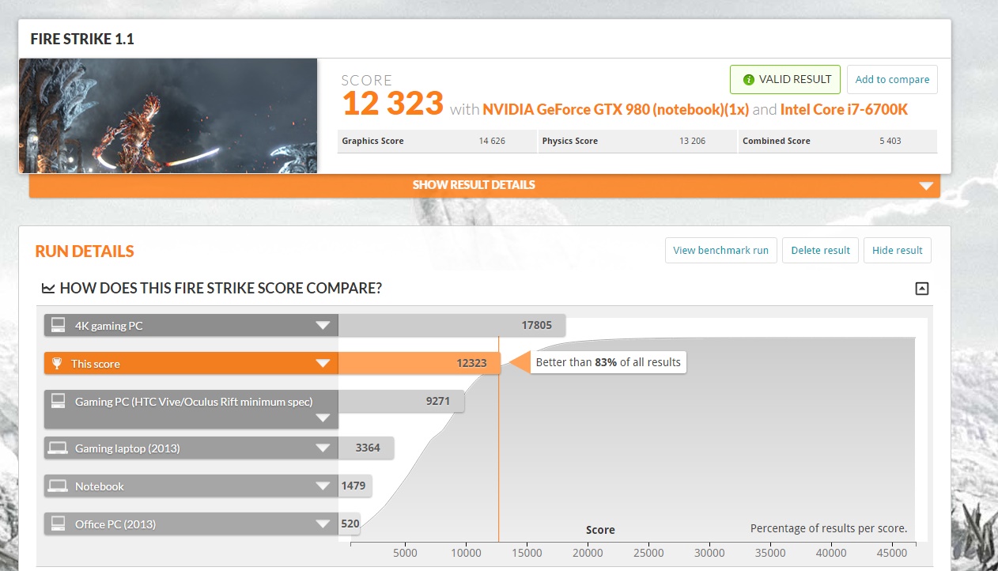Click the Physics Score label
This screenshot has height=571, width=998.
coord(570,141)
